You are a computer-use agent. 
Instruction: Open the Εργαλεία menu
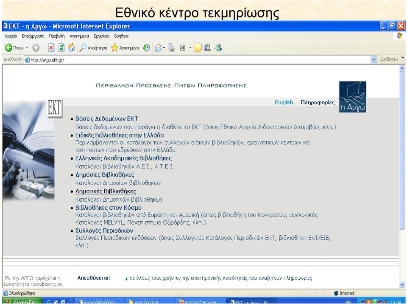(x=101, y=36)
